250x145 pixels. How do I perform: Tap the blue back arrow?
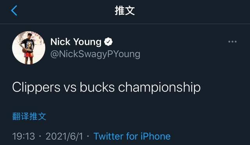coord(14,11)
